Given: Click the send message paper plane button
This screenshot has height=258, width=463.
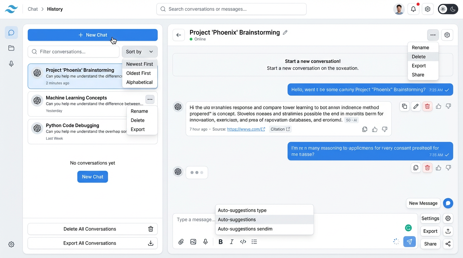Looking at the screenshot, I should tap(409, 242).
